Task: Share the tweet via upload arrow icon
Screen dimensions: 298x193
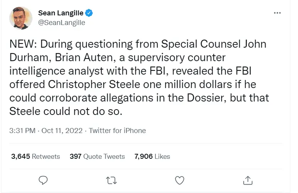Action: pyautogui.click(x=247, y=180)
